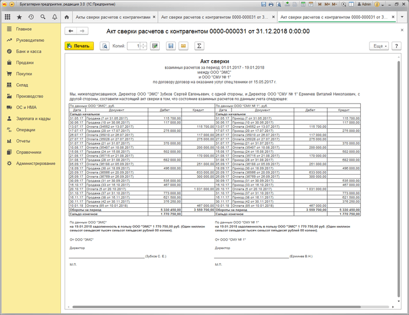
Task: Open print preview with magnifier icon
Action: pyautogui.click(x=105, y=46)
